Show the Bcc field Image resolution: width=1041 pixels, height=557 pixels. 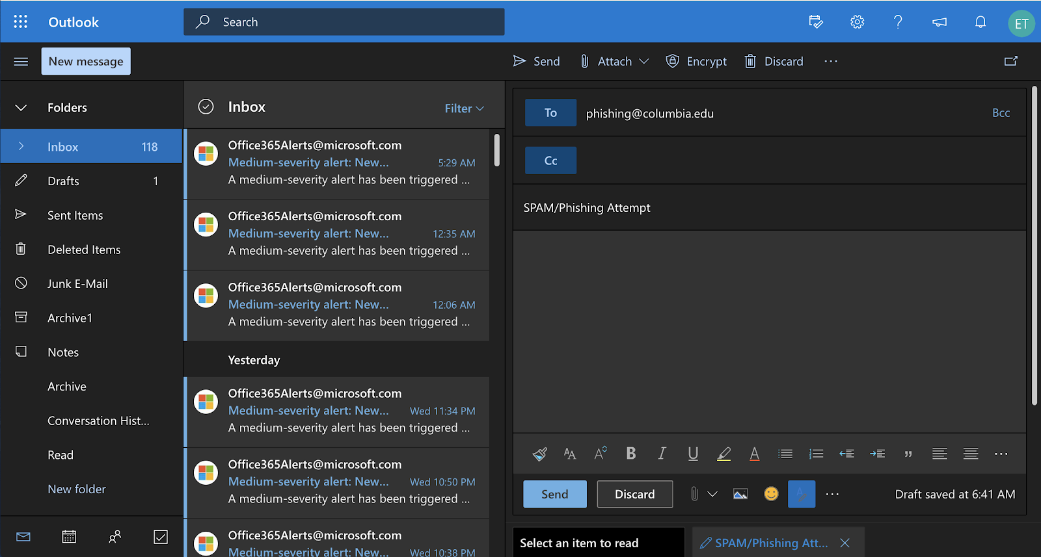pyautogui.click(x=1001, y=112)
